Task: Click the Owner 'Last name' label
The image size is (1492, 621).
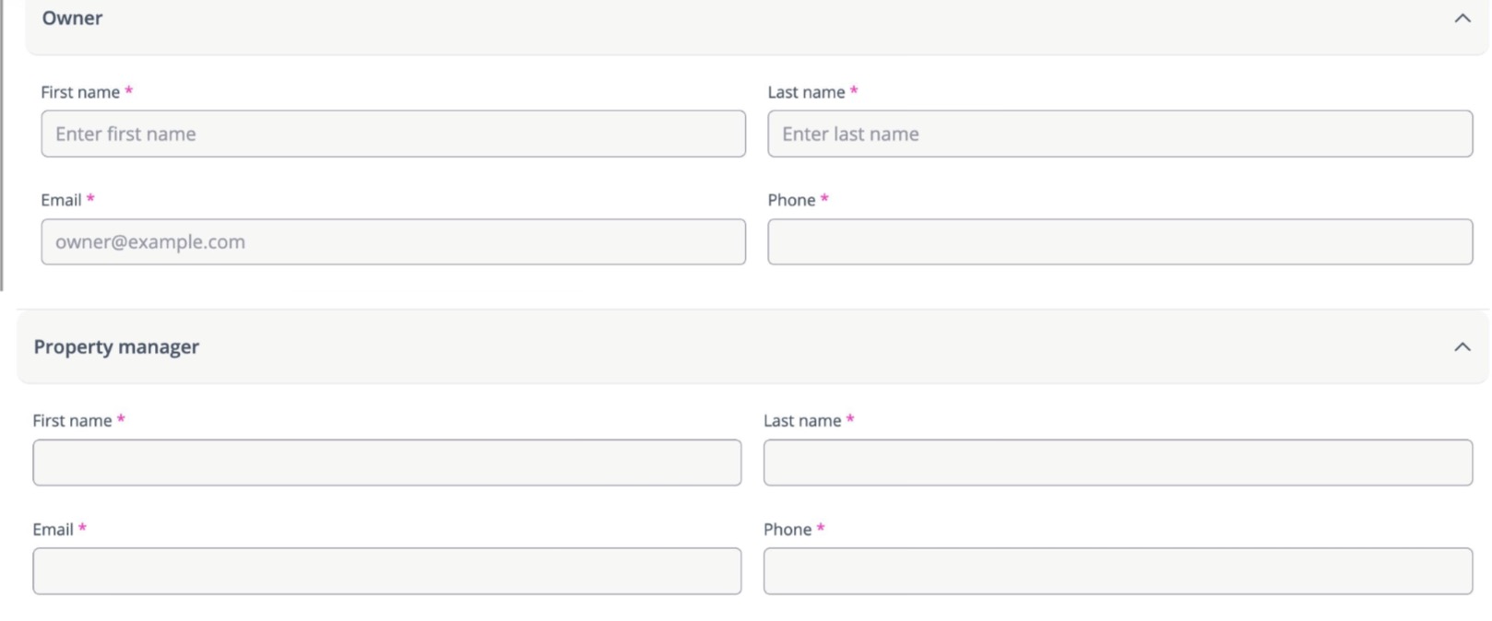Action: click(x=806, y=92)
